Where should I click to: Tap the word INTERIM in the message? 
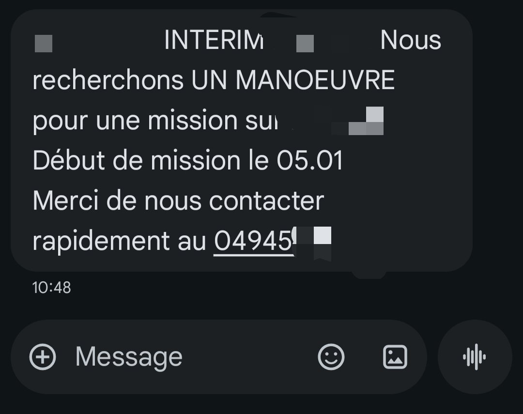click(214, 41)
